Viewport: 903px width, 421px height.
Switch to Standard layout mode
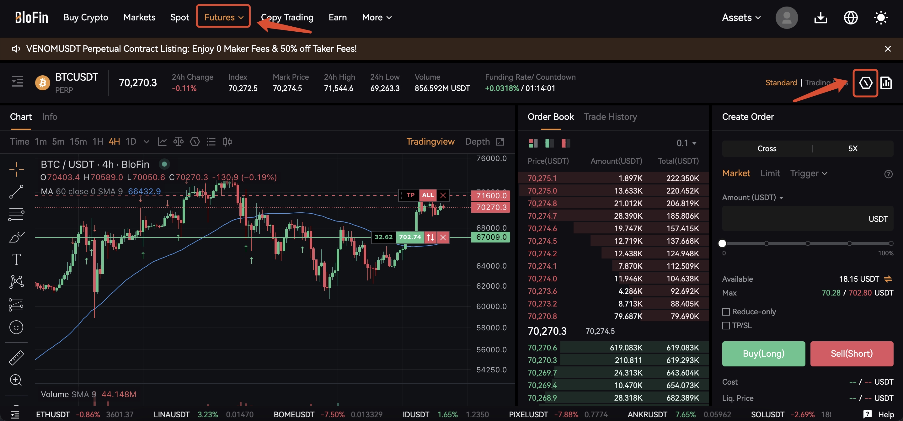tap(781, 83)
